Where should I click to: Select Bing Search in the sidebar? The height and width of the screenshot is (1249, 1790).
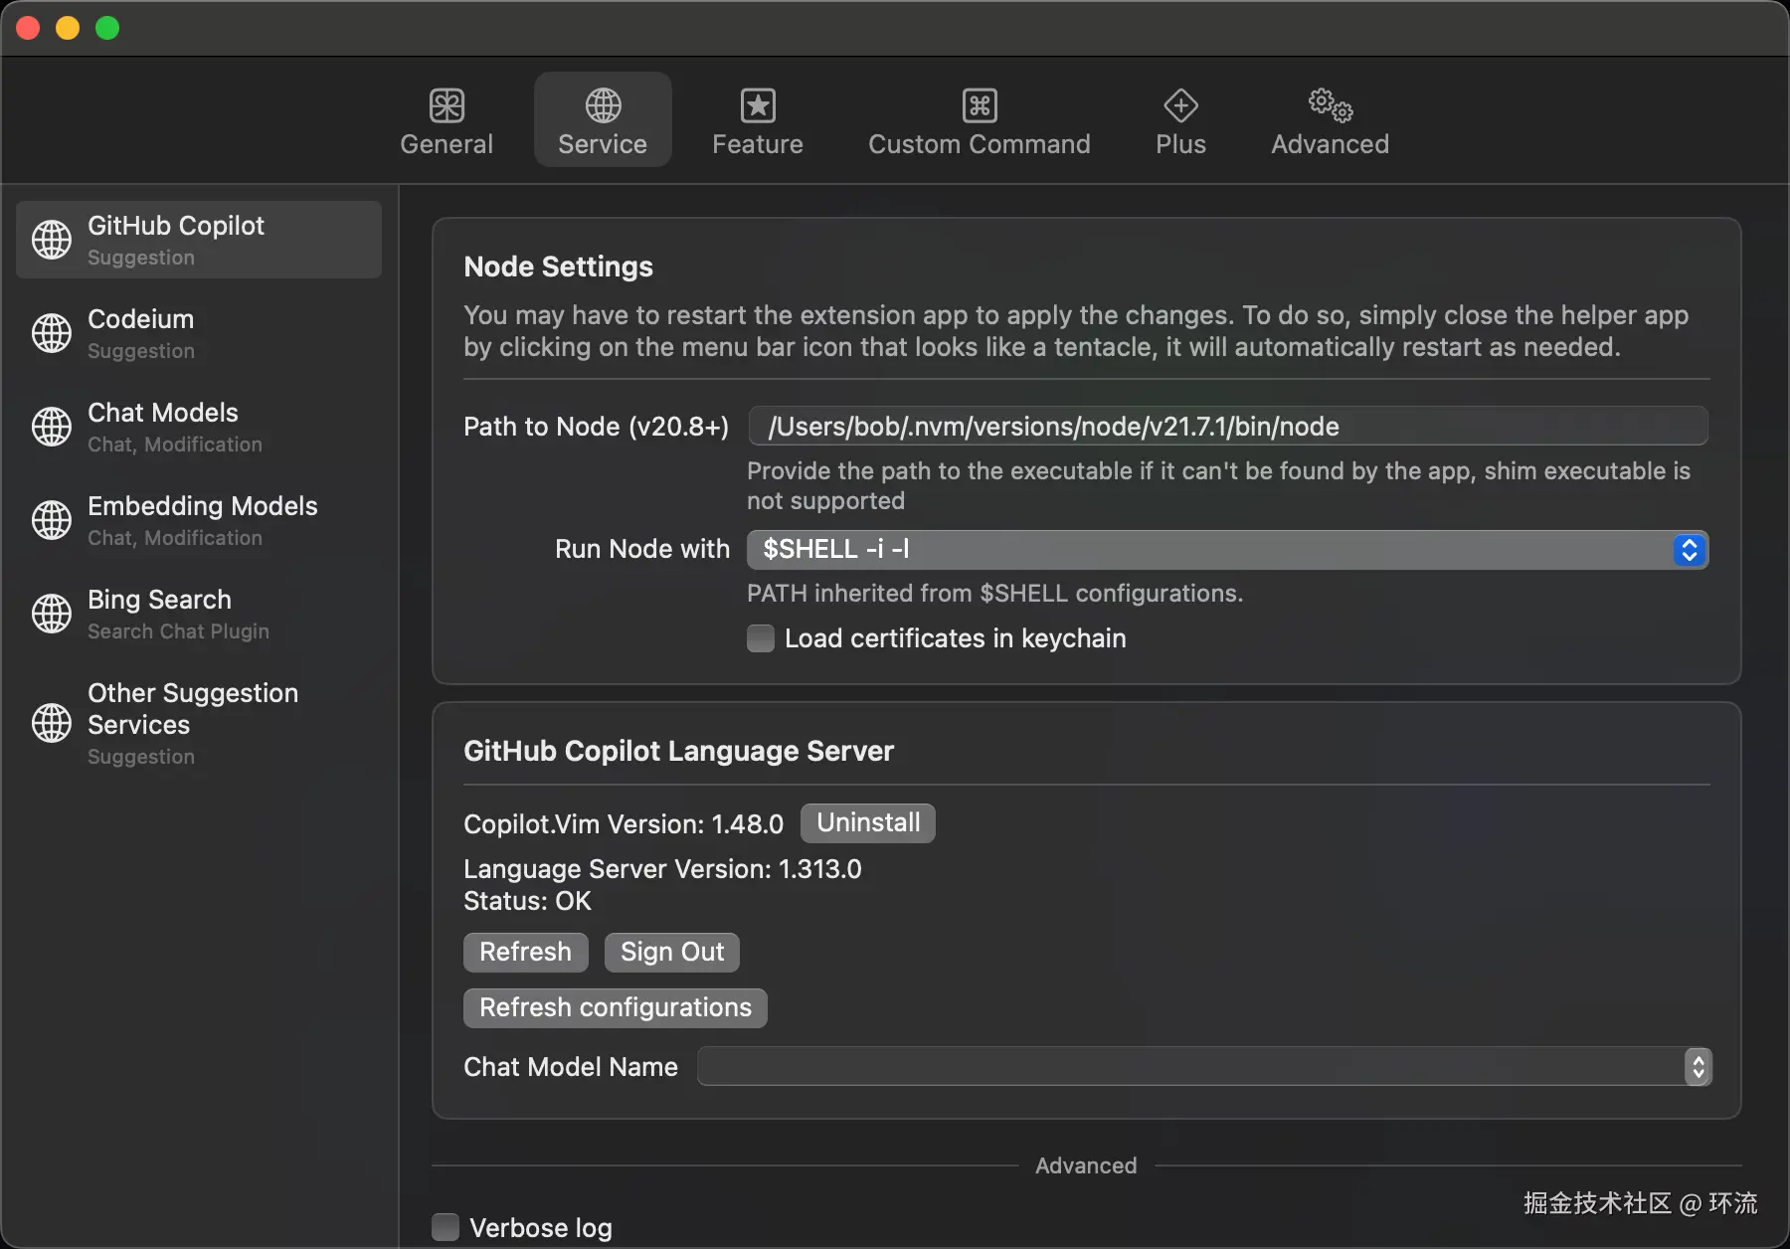coord(199,614)
